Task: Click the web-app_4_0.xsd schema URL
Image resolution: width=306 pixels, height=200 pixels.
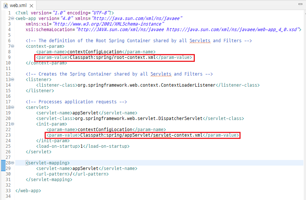Action: click(x=233, y=30)
